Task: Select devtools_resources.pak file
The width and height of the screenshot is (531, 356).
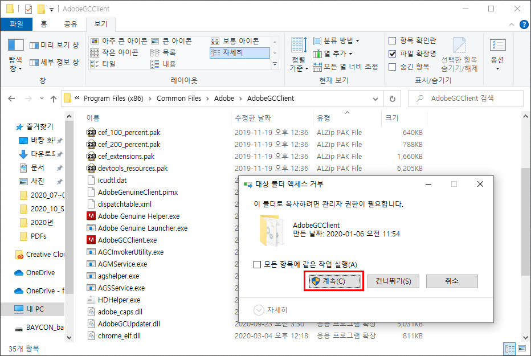Action: 133,169
